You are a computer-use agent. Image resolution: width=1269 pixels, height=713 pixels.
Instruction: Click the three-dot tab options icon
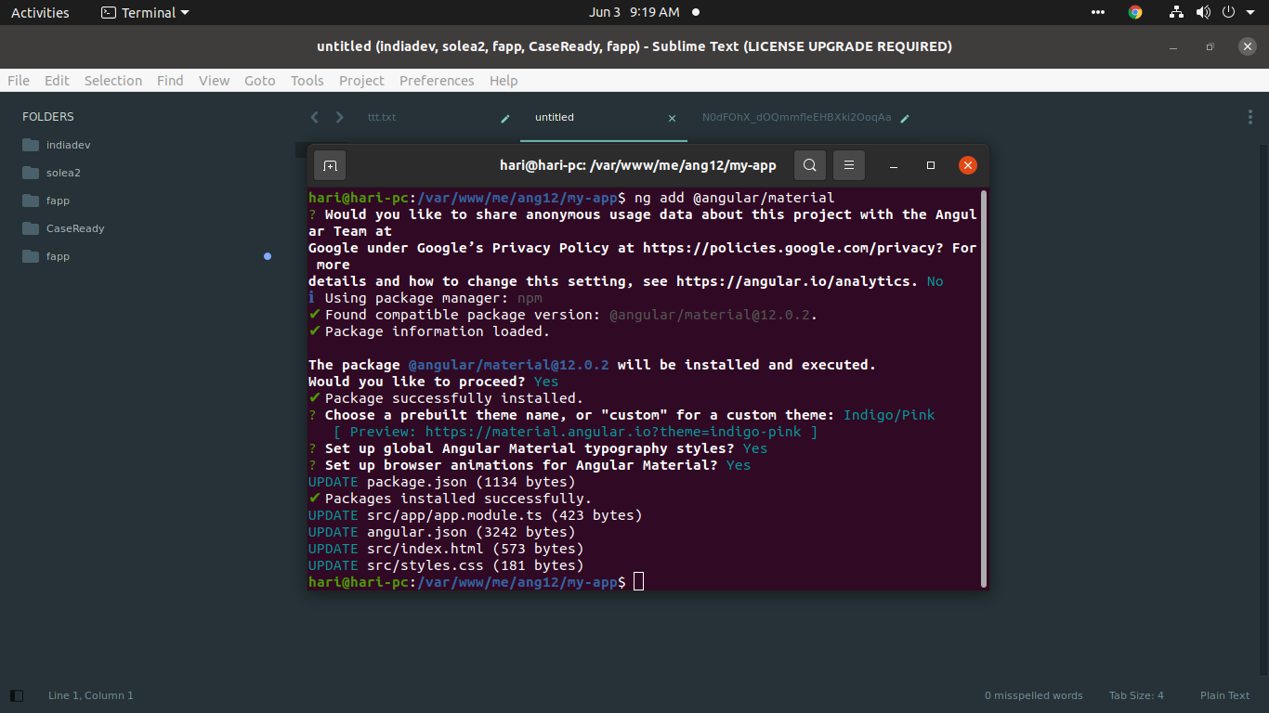point(1249,117)
